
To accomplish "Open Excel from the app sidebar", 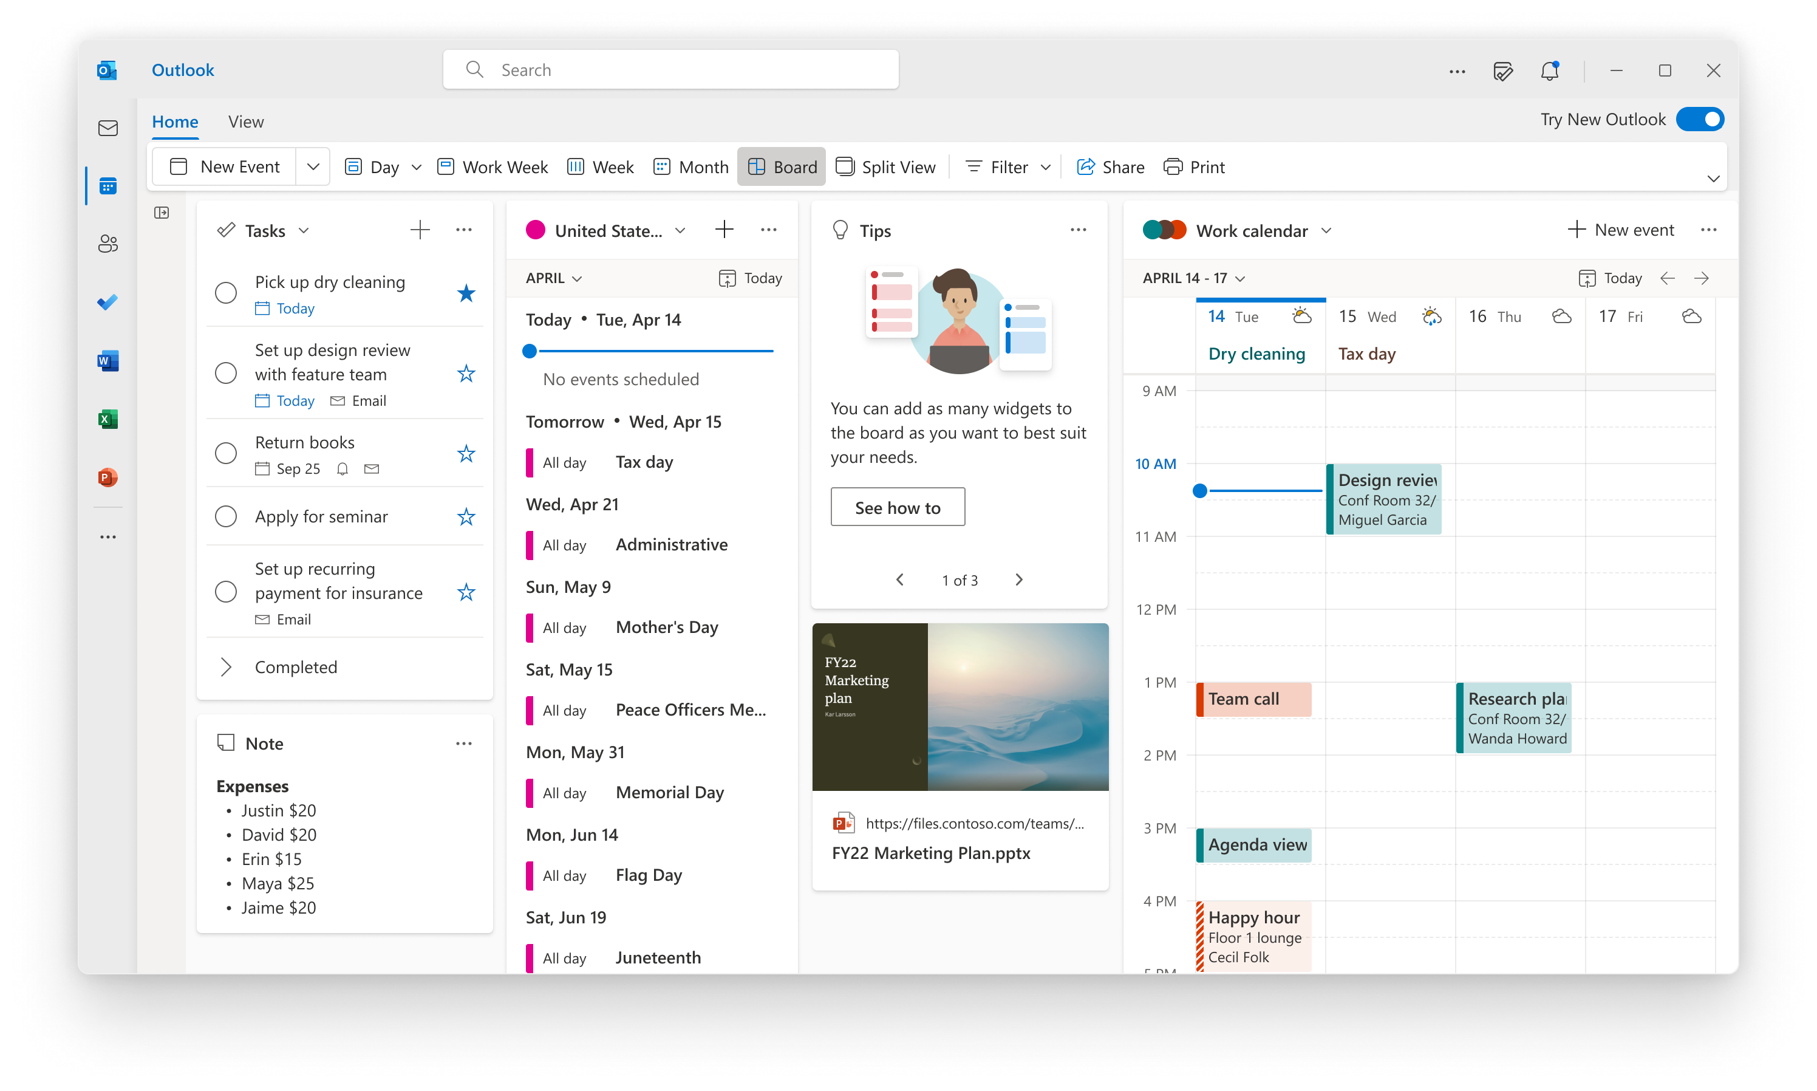I will click(107, 419).
